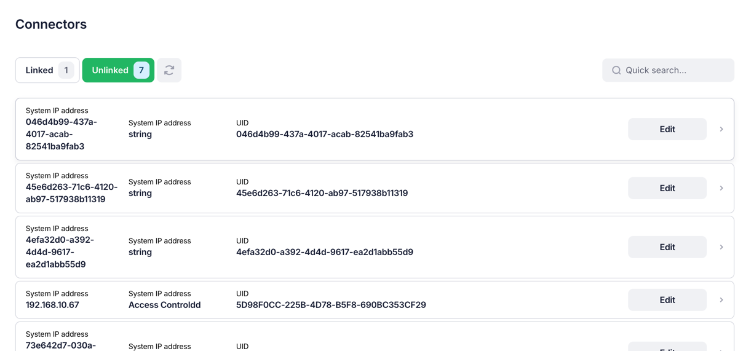Click the Access Controldd name
Viewport: 746px width, 351px height.
164,305
